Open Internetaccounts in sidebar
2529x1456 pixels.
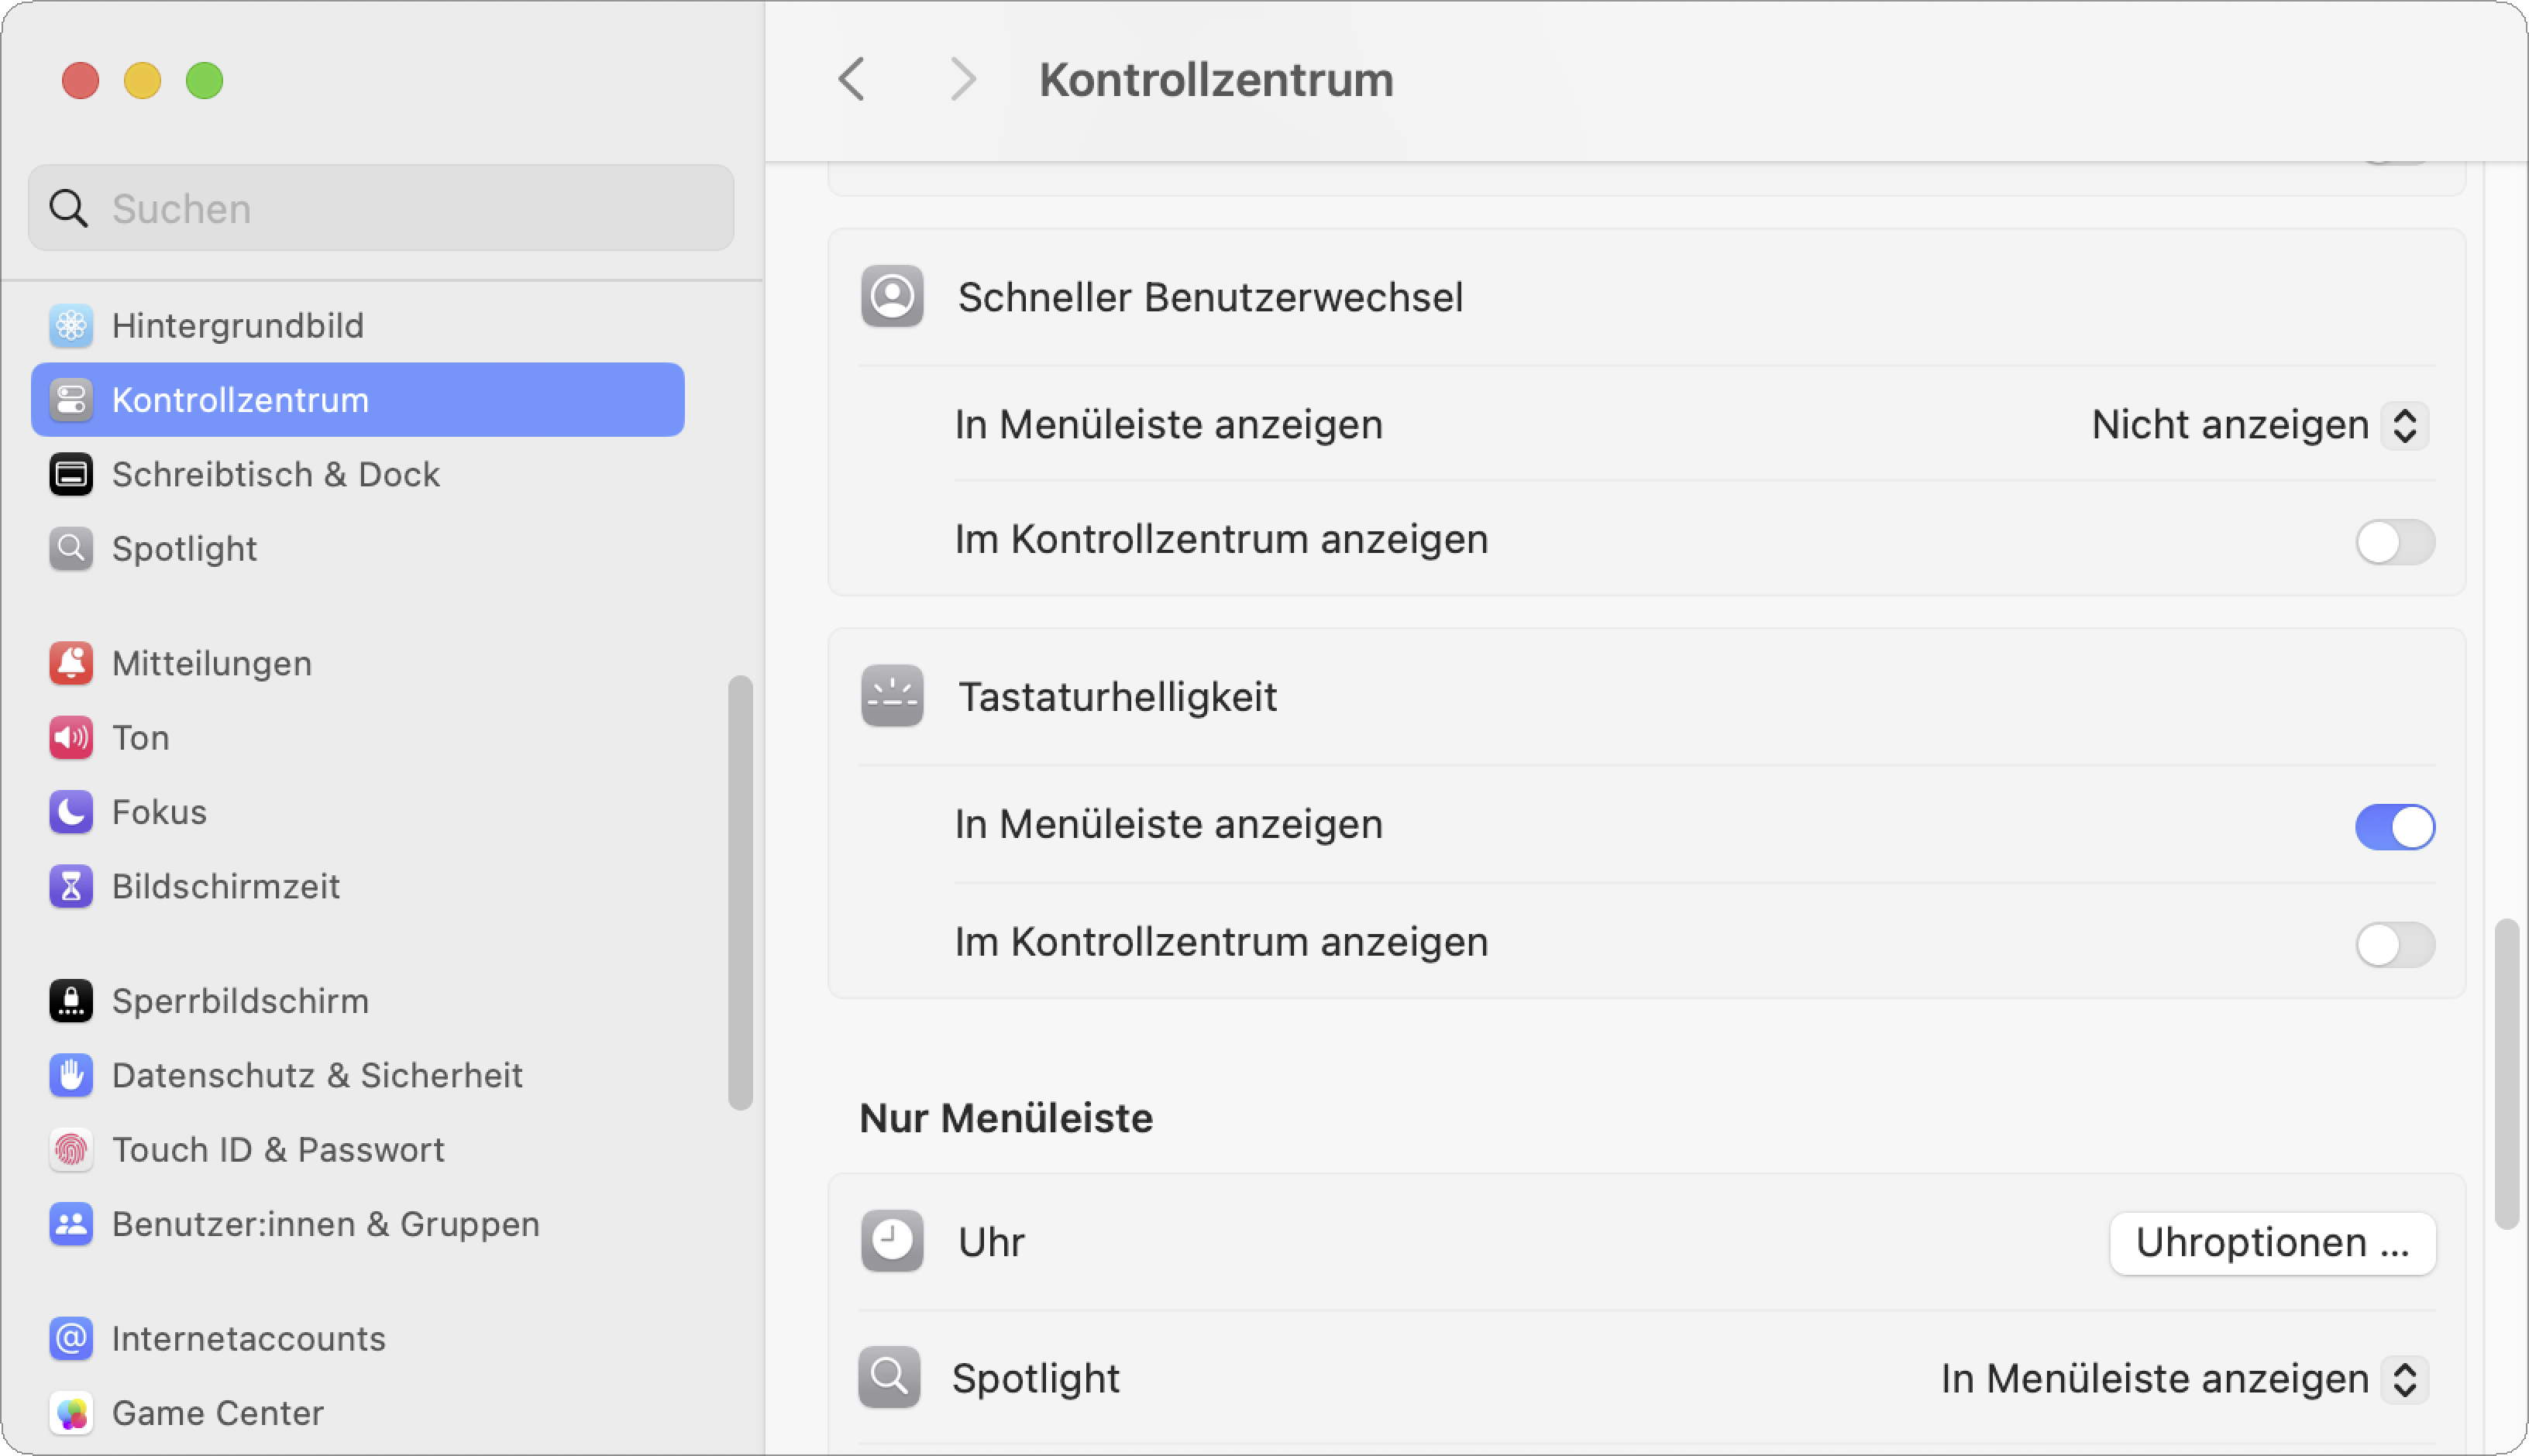[248, 1339]
